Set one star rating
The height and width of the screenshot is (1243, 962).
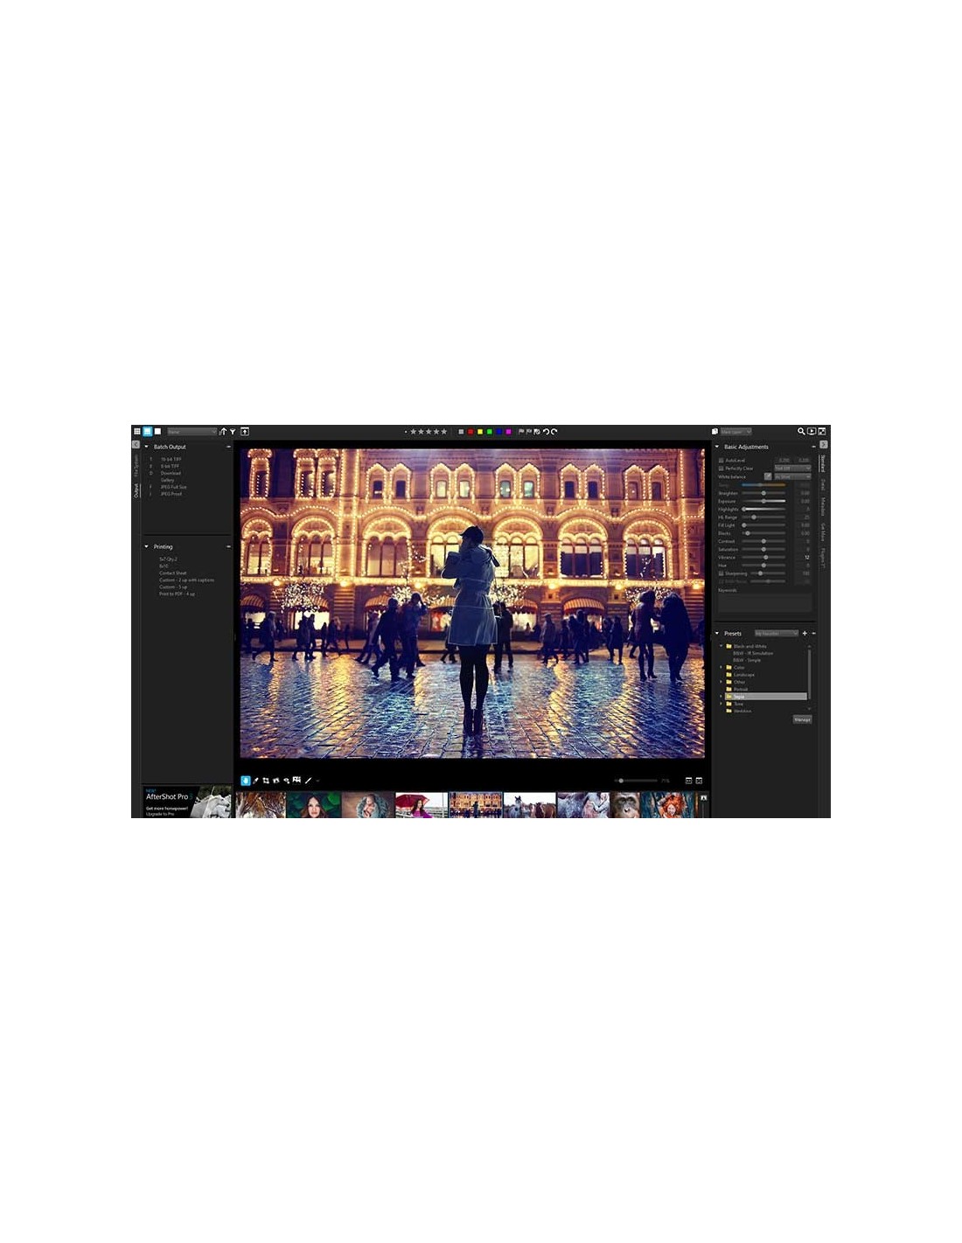click(413, 432)
